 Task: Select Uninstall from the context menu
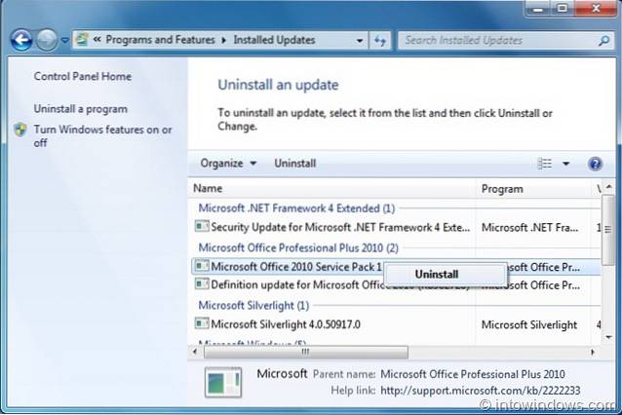tap(436, 275)
